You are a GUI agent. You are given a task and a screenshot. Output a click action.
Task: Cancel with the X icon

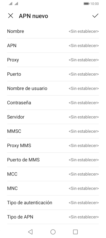(11, 16)
